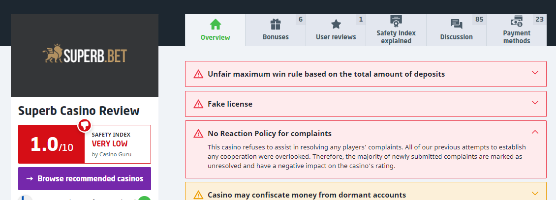Image resolution: width=556 pixels, height=200 pixels.
Task: Click the chat bubbles icon for Discussion
Action: tap(456, 25)
